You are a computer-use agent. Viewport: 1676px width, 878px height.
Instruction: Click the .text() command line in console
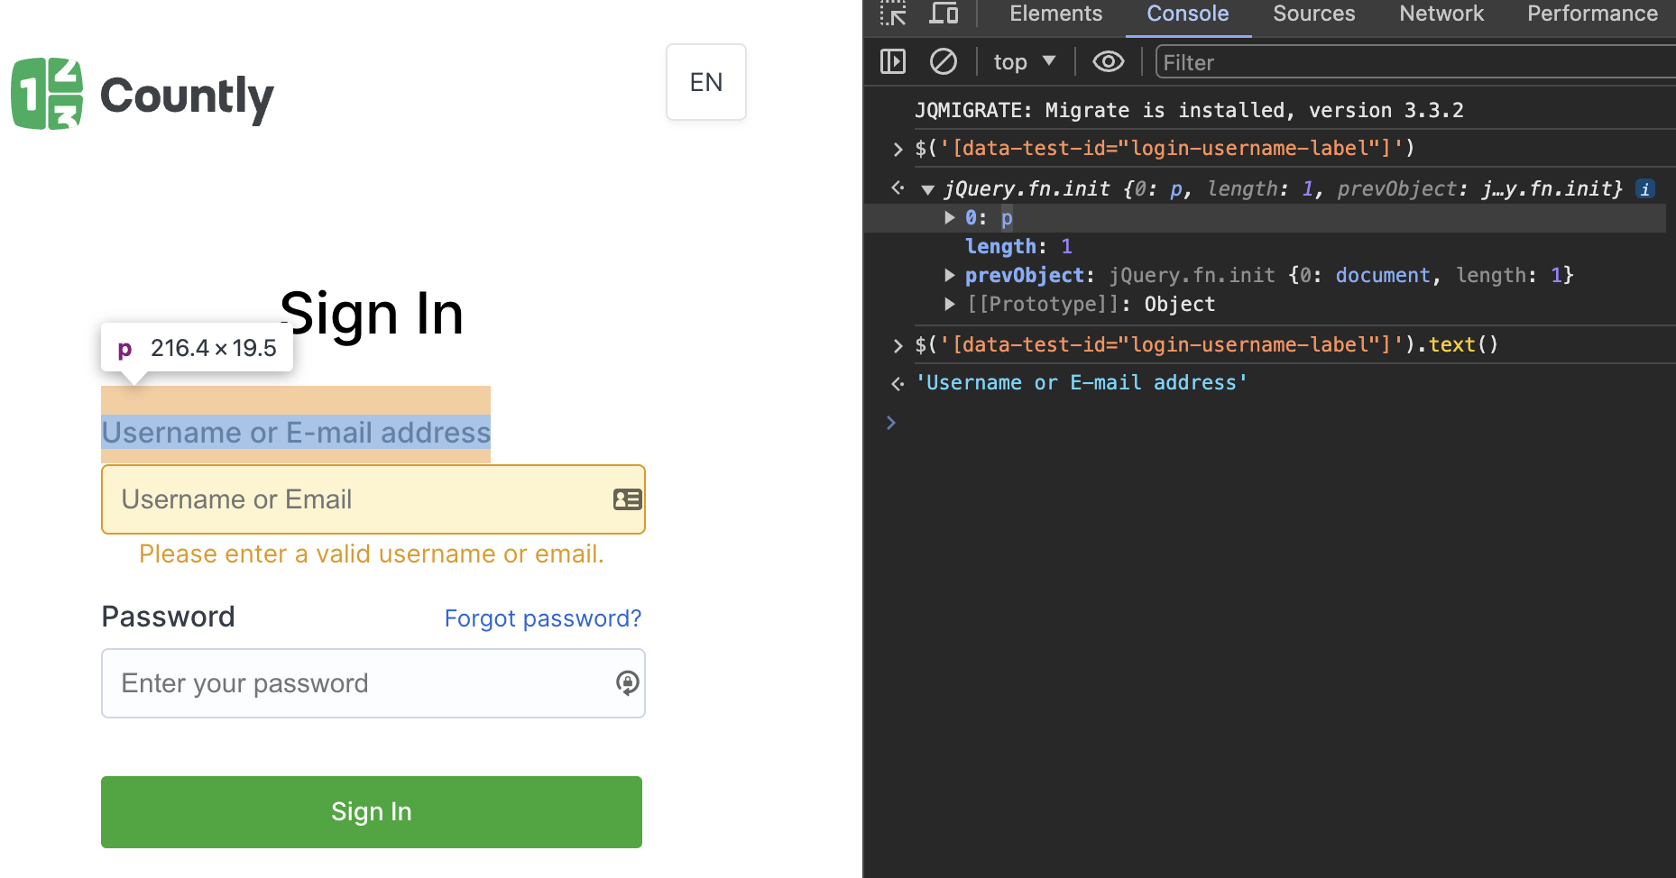click(x=1206, y=344)
